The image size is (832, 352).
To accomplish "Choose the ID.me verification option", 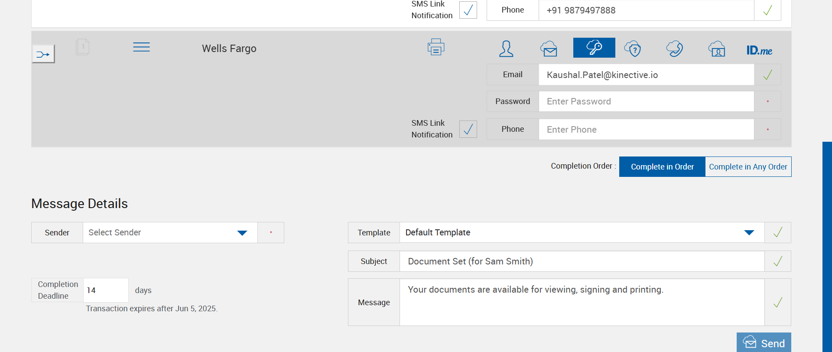I will pyautogui.click(x=759, y=50).
